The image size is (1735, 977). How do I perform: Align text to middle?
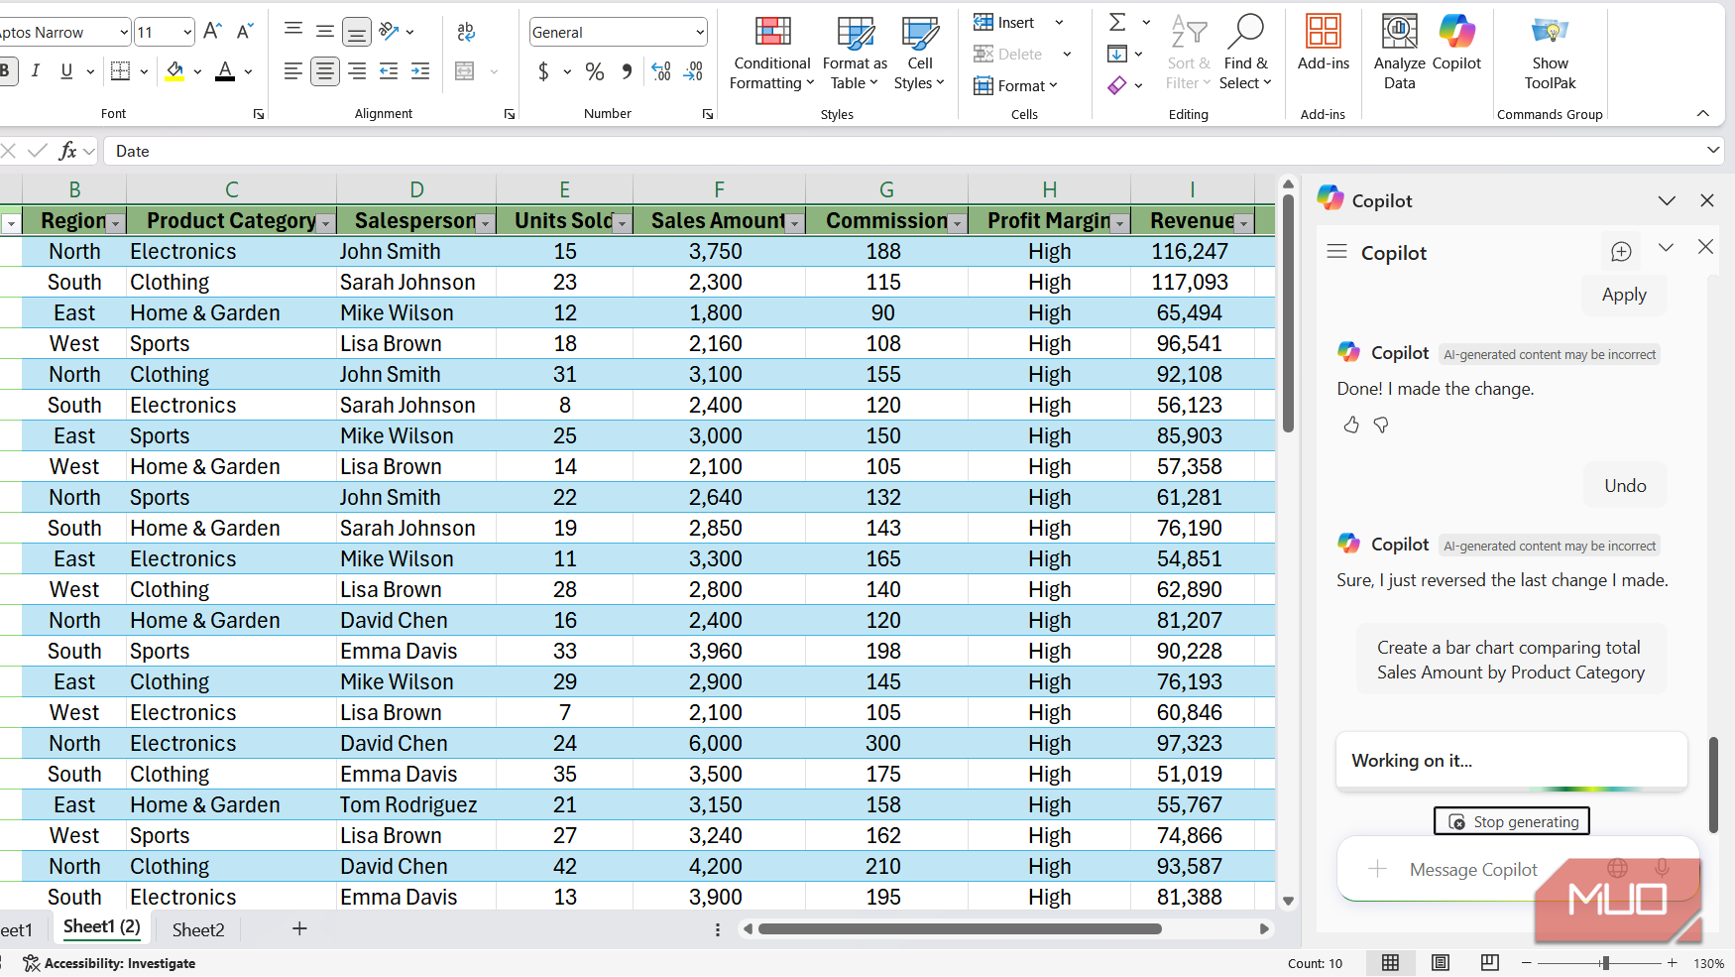click(325, 32)
